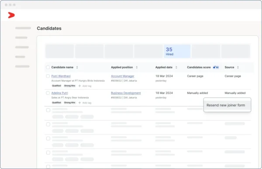
Task: Sort by Source column arrows
Action: coord(238,67)
